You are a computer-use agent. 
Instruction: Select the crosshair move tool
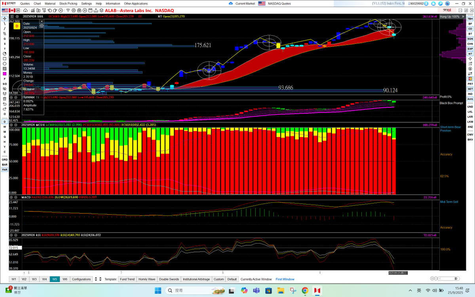pyautogui.click(x=5, y=18)
